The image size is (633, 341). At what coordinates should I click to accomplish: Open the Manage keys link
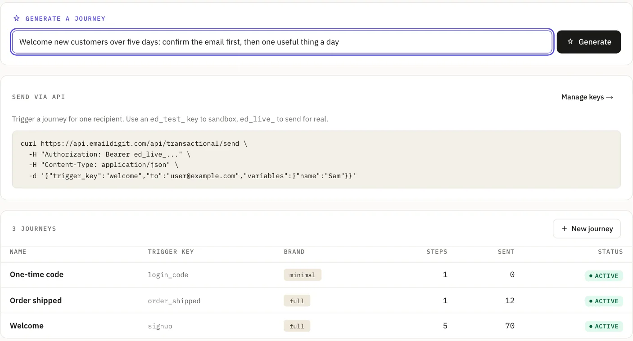pyautogui.click(x=587, y=97)
